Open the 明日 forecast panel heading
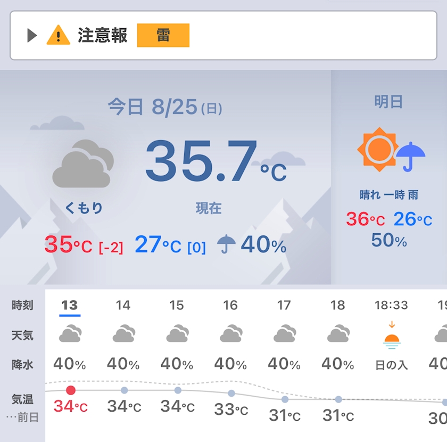 click(388, 102)
